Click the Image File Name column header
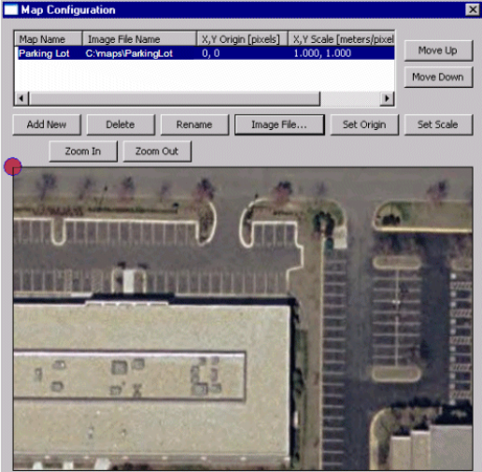 coord(139,39)
